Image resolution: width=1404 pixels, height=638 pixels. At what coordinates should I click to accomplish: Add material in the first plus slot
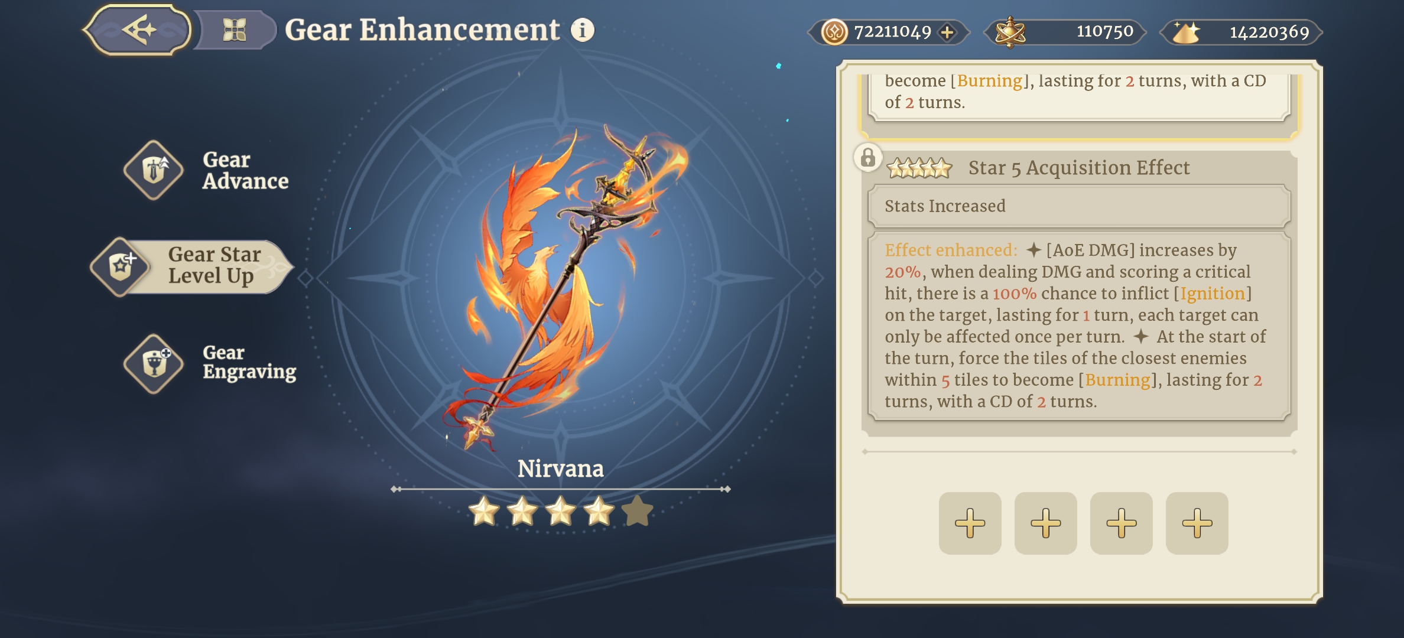970,523
